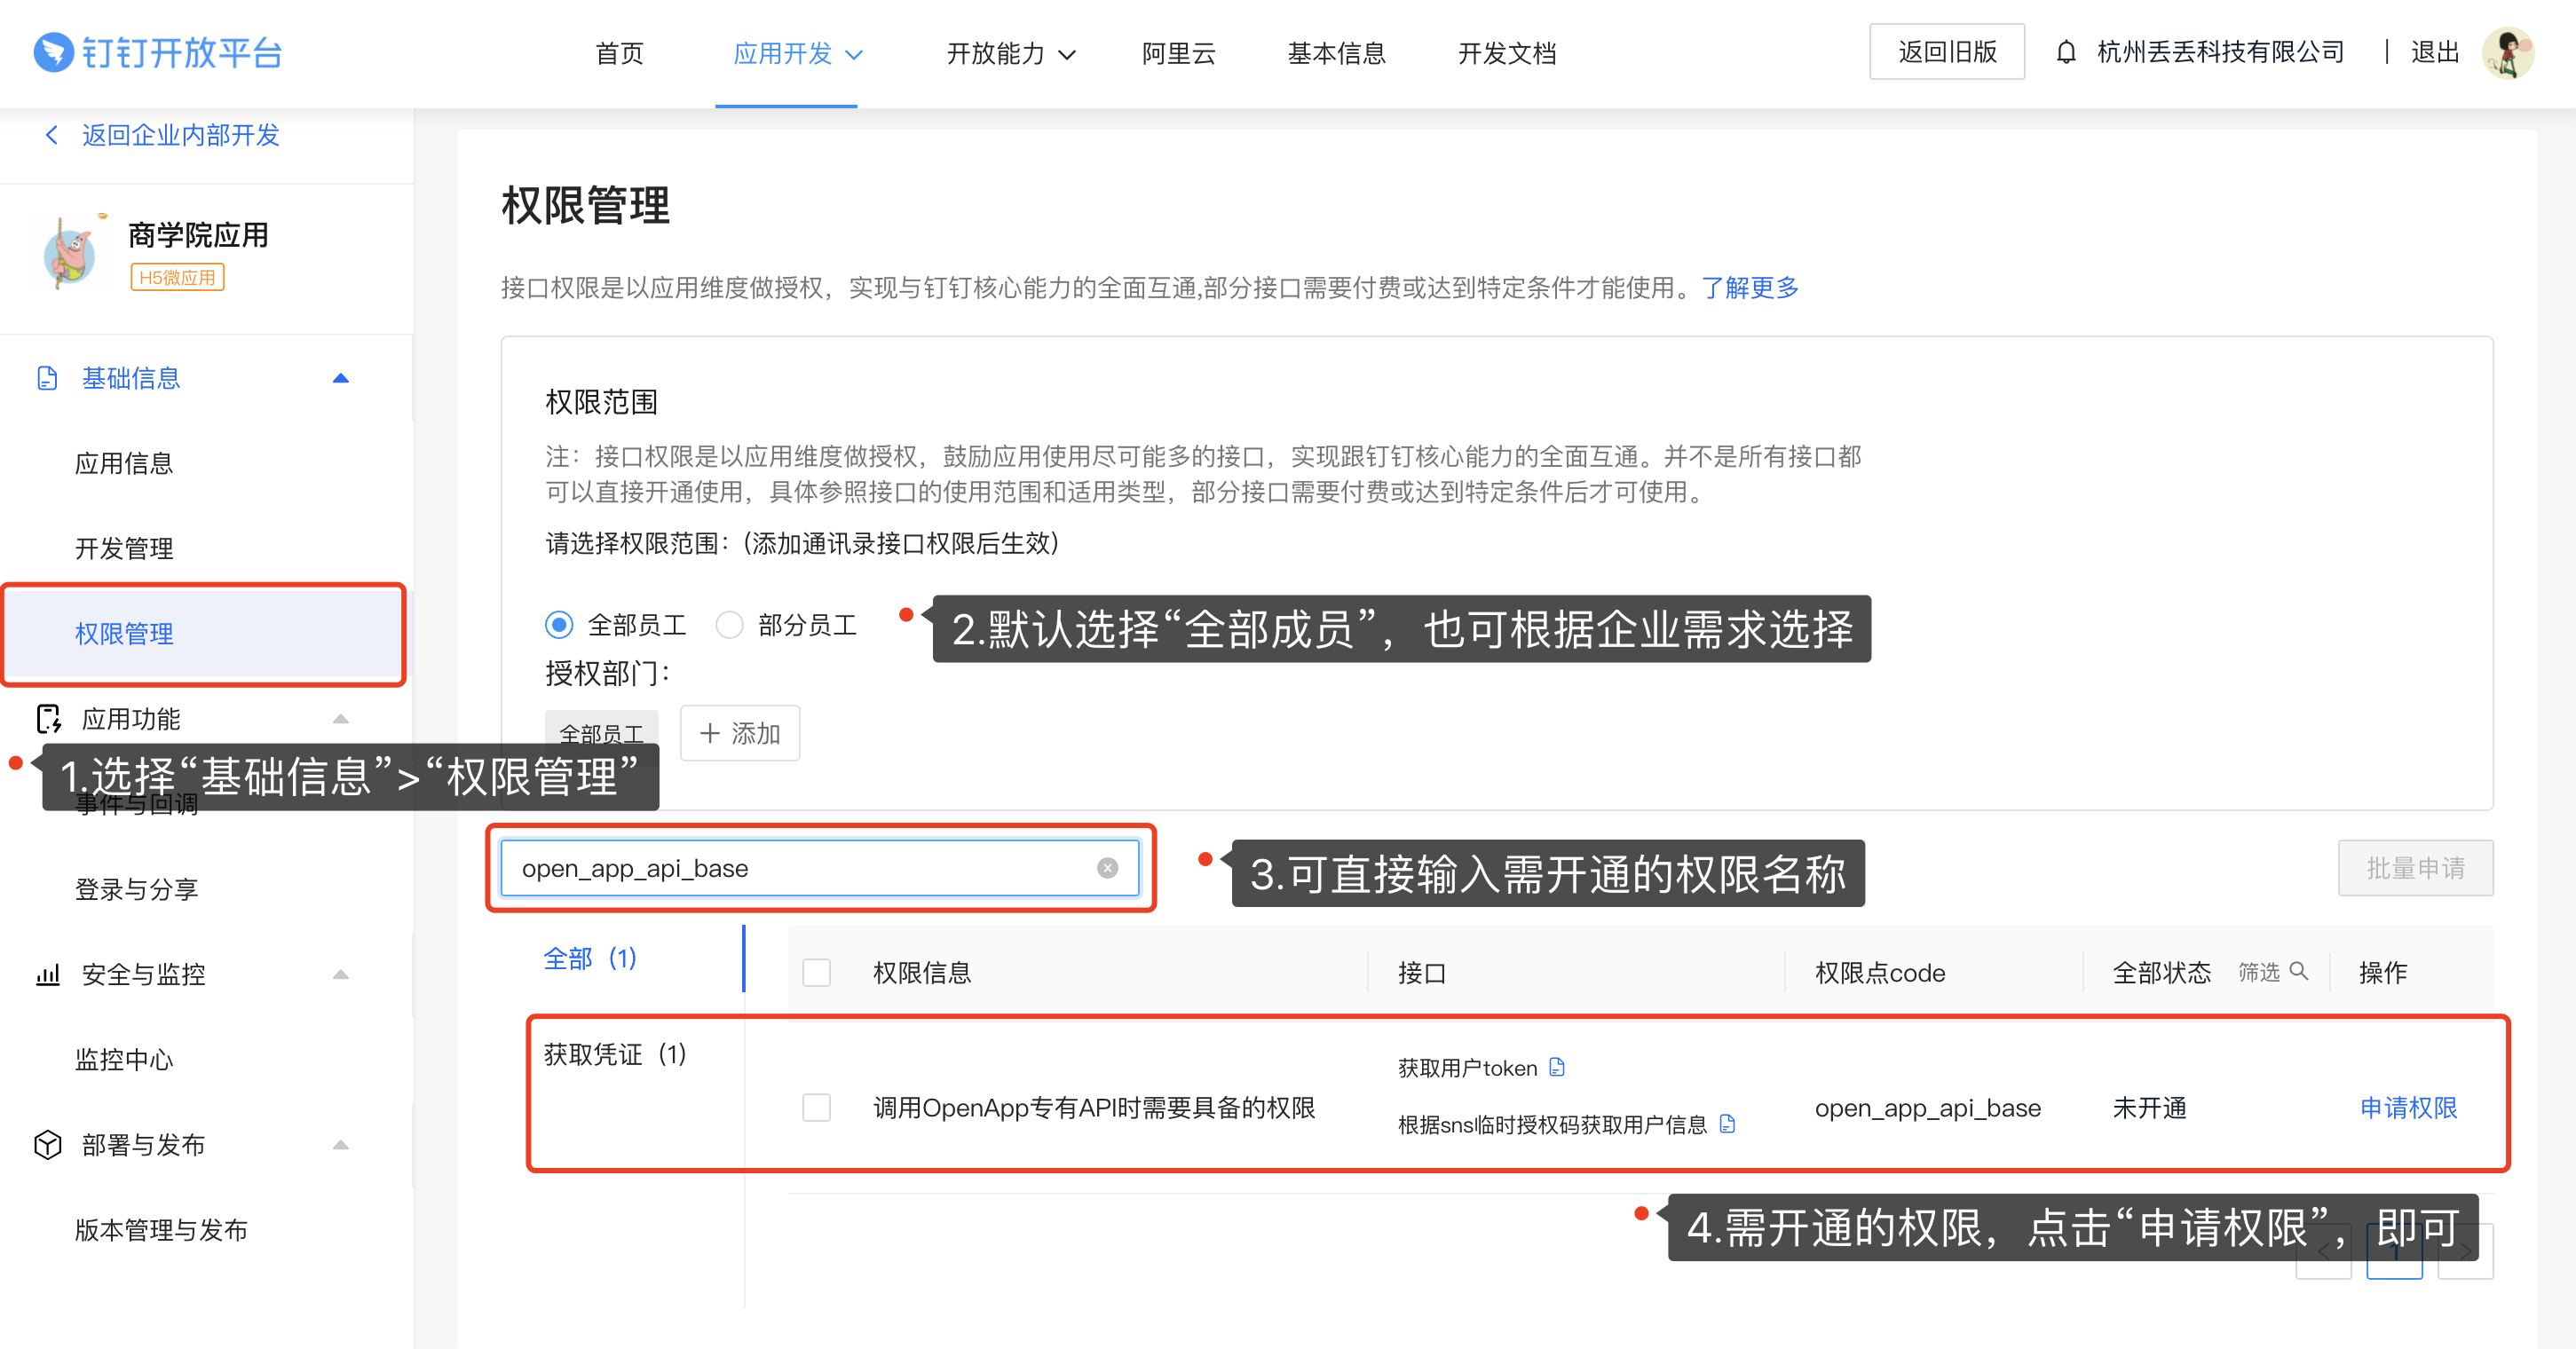Open 基本信息 in top navigation
Screen dimensions: 2576x1349
click(1336, 53)
